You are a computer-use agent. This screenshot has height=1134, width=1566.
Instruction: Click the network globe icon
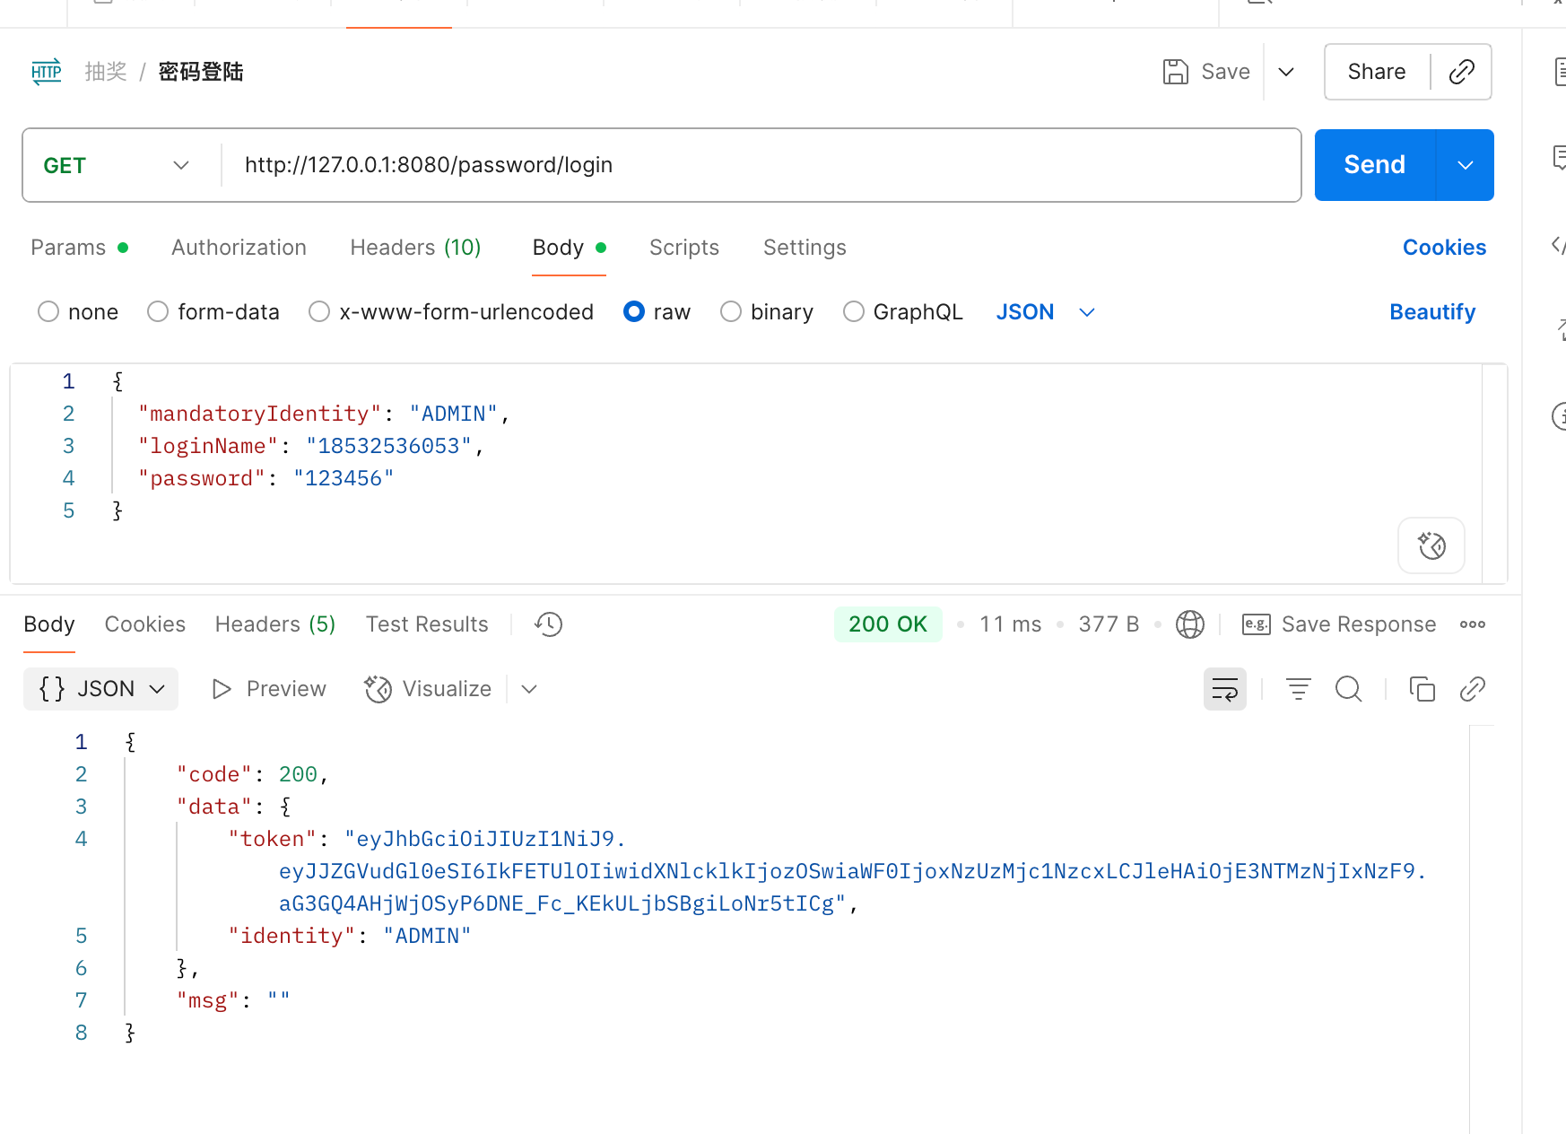[1190, 624]
